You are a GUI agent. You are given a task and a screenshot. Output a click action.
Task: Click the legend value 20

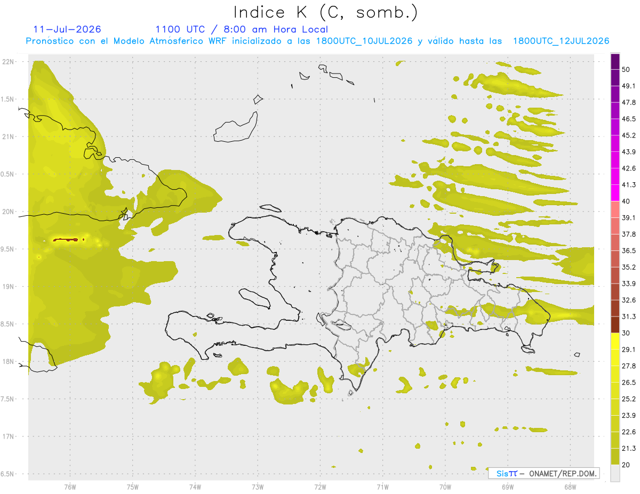click(627, 465)
